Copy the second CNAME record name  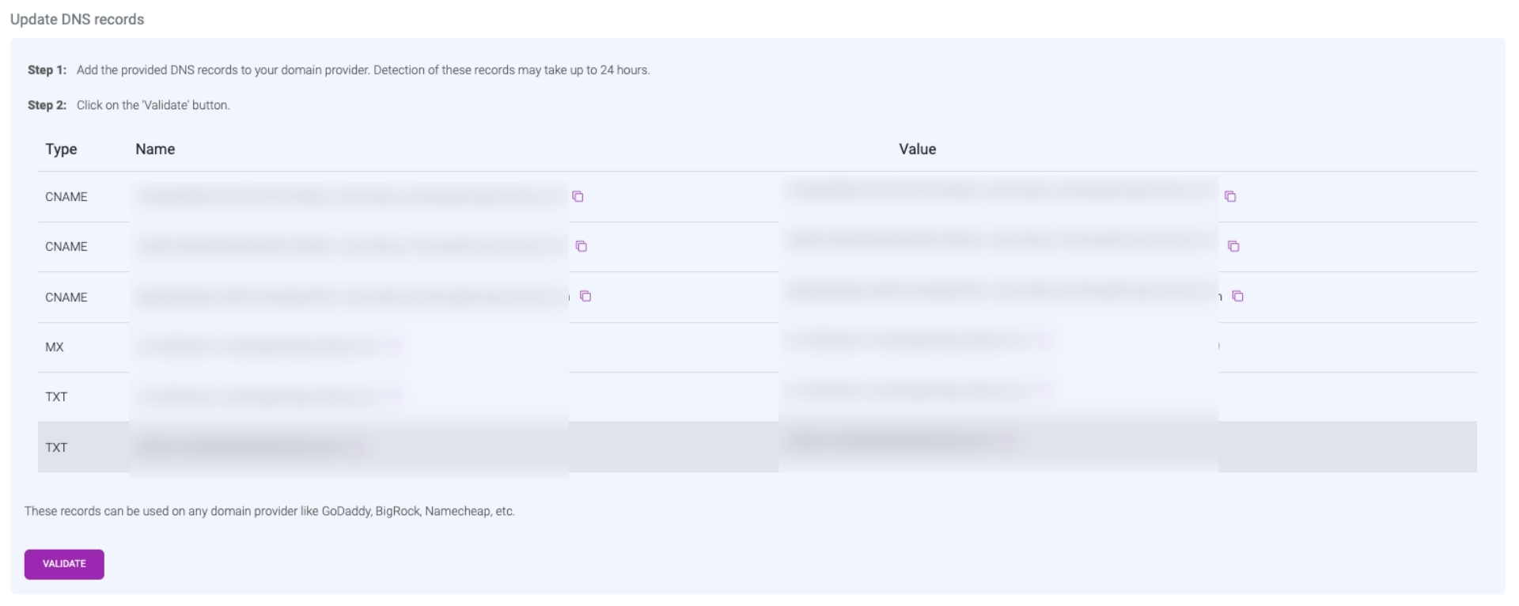pos(581,246)
